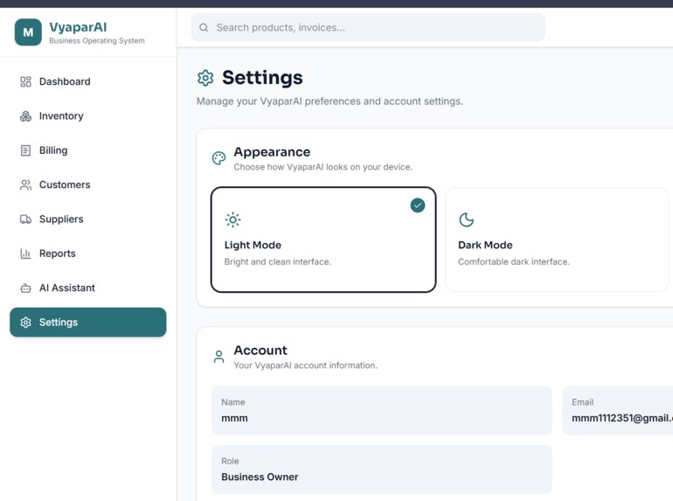Click the Role field Business Owner
The width and height of the screenshot is (673, 501).
coord(382,470)
